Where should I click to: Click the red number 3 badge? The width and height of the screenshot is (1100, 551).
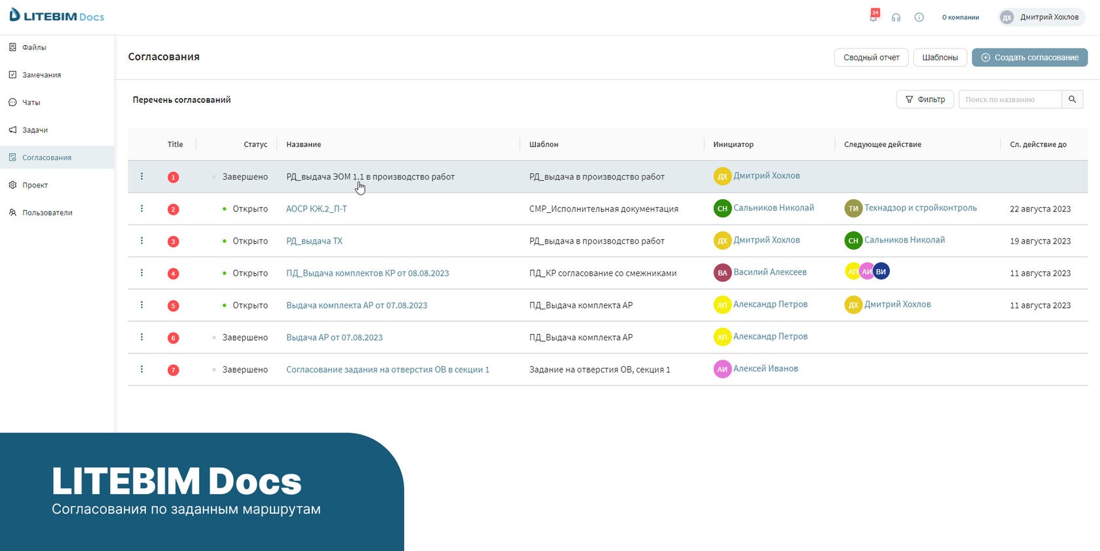pos(173,241)
